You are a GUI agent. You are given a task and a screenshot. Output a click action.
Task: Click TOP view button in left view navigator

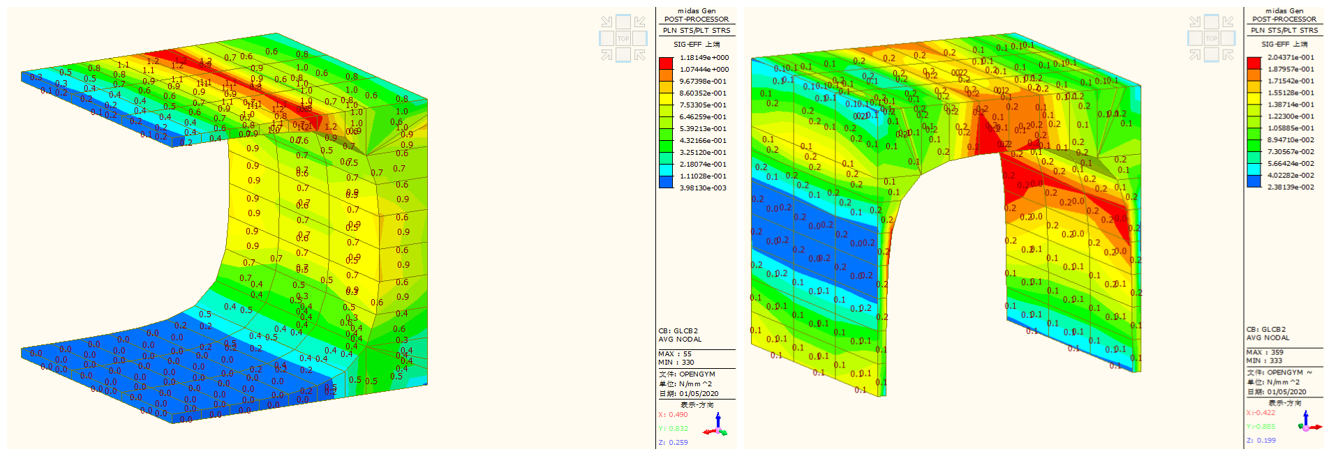coord(623,38)
